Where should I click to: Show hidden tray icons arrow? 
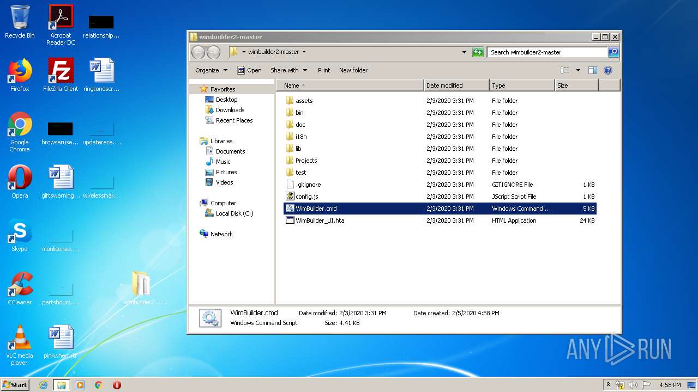click(x=608, y=384)
